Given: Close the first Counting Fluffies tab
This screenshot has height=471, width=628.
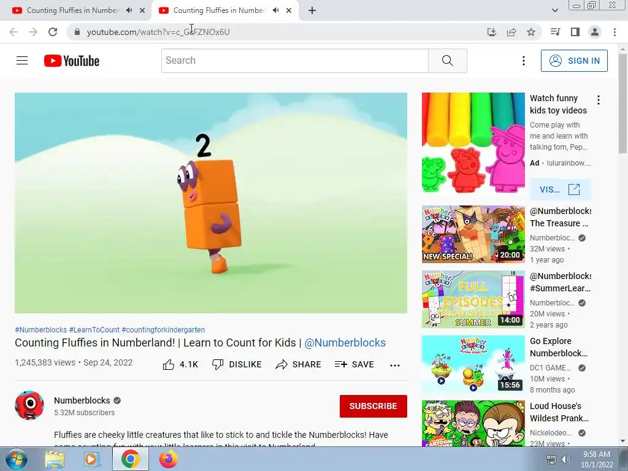Looking at the screenshot, I should (142, 10).
